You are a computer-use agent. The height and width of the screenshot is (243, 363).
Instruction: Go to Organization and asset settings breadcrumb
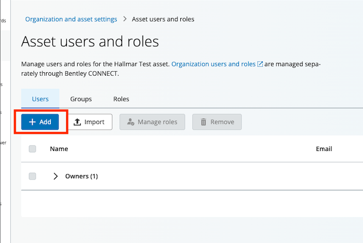tap(71, 20)
